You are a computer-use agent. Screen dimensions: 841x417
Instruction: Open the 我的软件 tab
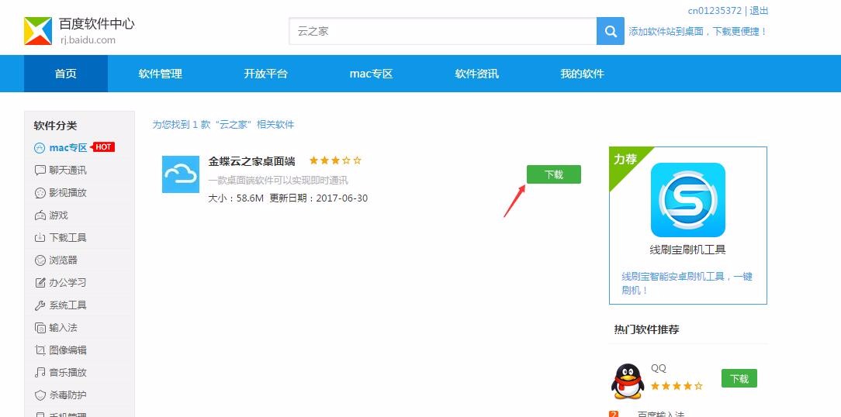(582, 74)
